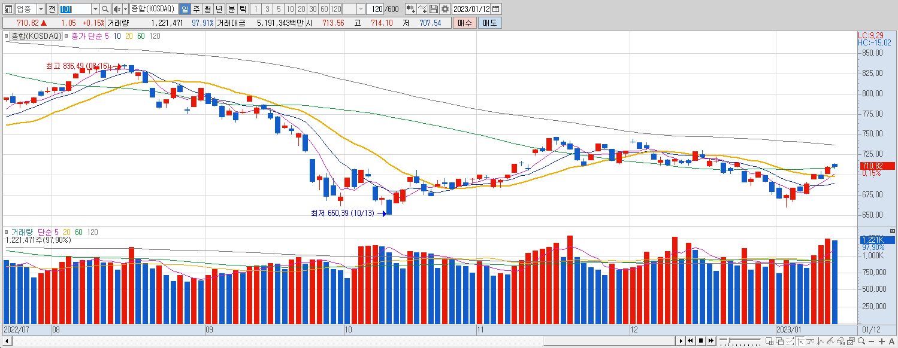Screen dimensions: 898x348
Task: Click the multi-window grid icon at bottom
Action: (770, 341)
